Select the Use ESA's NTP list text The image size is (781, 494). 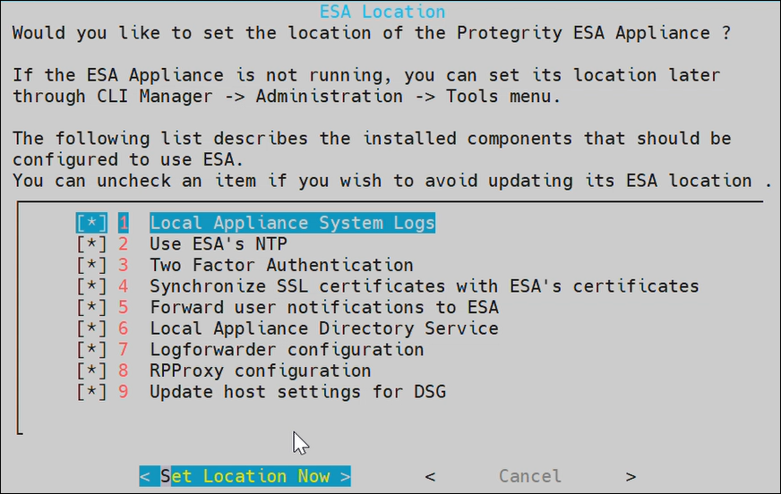point(219,244)
